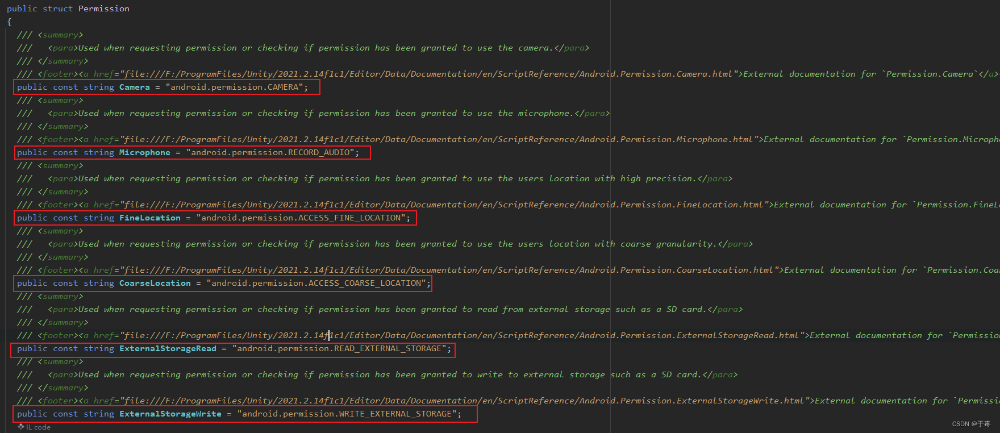Open the Permission.FineLocation.html documentation link
Viewport: 1000px width, 433px height.
444,205
